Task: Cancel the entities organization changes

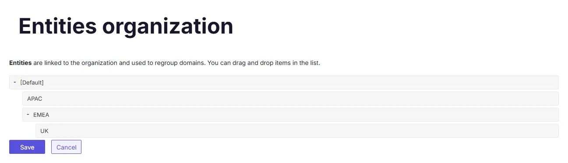Action: [66, 147]
